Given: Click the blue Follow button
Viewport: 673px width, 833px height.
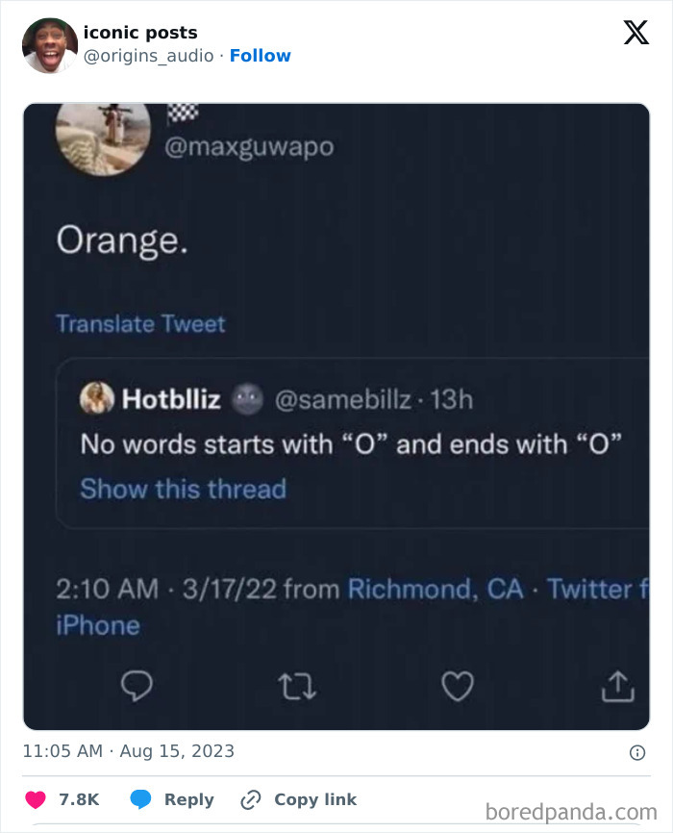Looking at the screenshot, I should (x=260, y=55).
